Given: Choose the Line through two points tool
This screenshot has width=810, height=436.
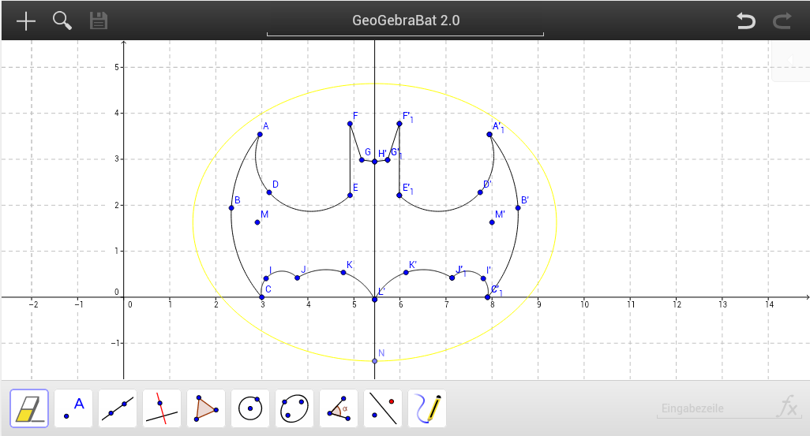Looking at the screenshot, I should [118, 408].
